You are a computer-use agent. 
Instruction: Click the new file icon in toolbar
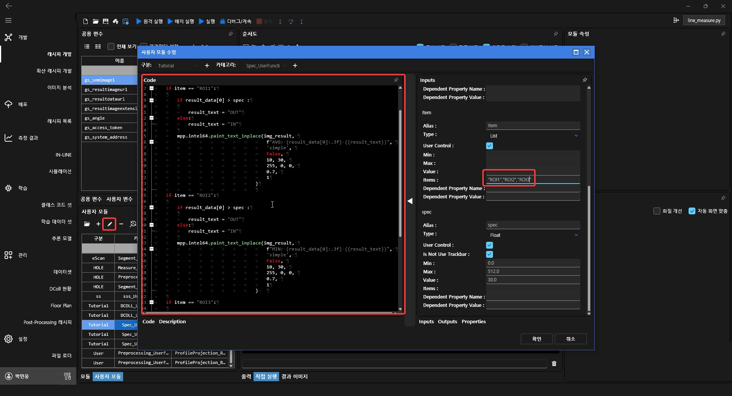point(85,21)
